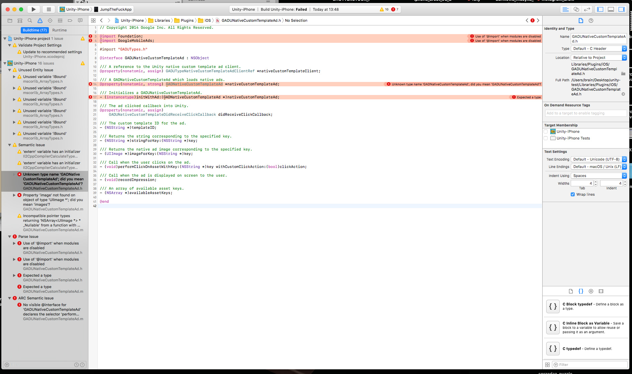Click the toolbar warnings count 10

(x=384, y=9)
